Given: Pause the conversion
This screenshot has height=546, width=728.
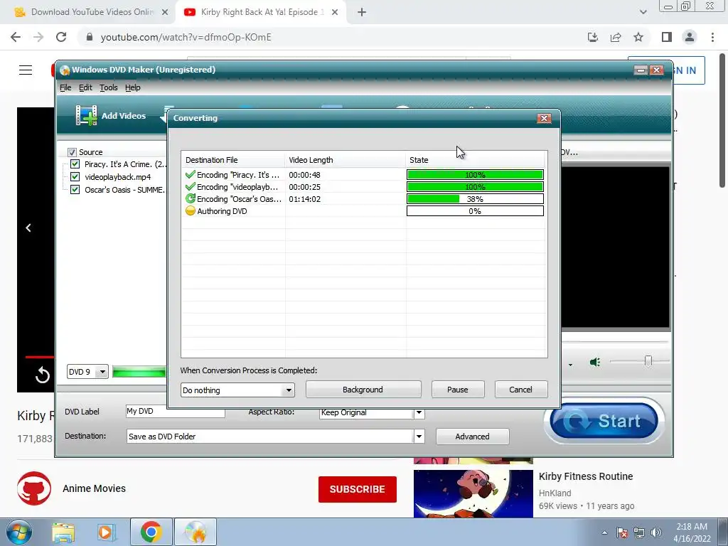Looking at the screenshot, I should point(458,390).
